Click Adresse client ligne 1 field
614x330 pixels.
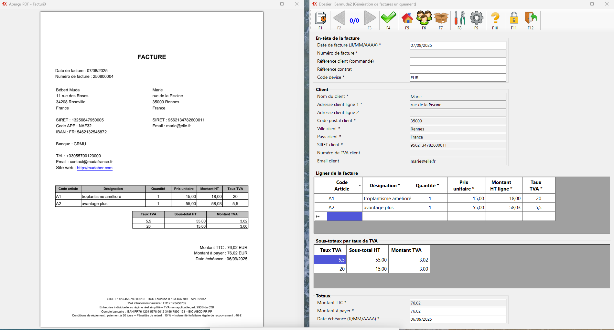click(458, 105)
